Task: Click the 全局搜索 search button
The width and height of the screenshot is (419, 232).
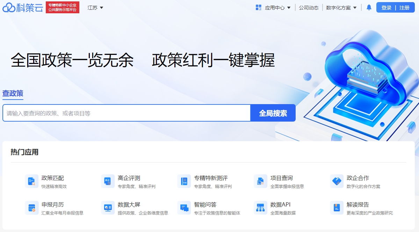Action: pos(273,113)
